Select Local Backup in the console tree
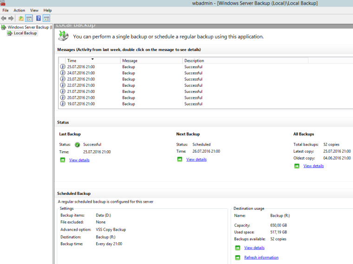Viewport: 353px width, 264px height. 25,33
